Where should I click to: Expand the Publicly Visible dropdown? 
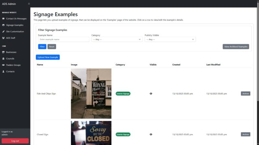point(170,39)
